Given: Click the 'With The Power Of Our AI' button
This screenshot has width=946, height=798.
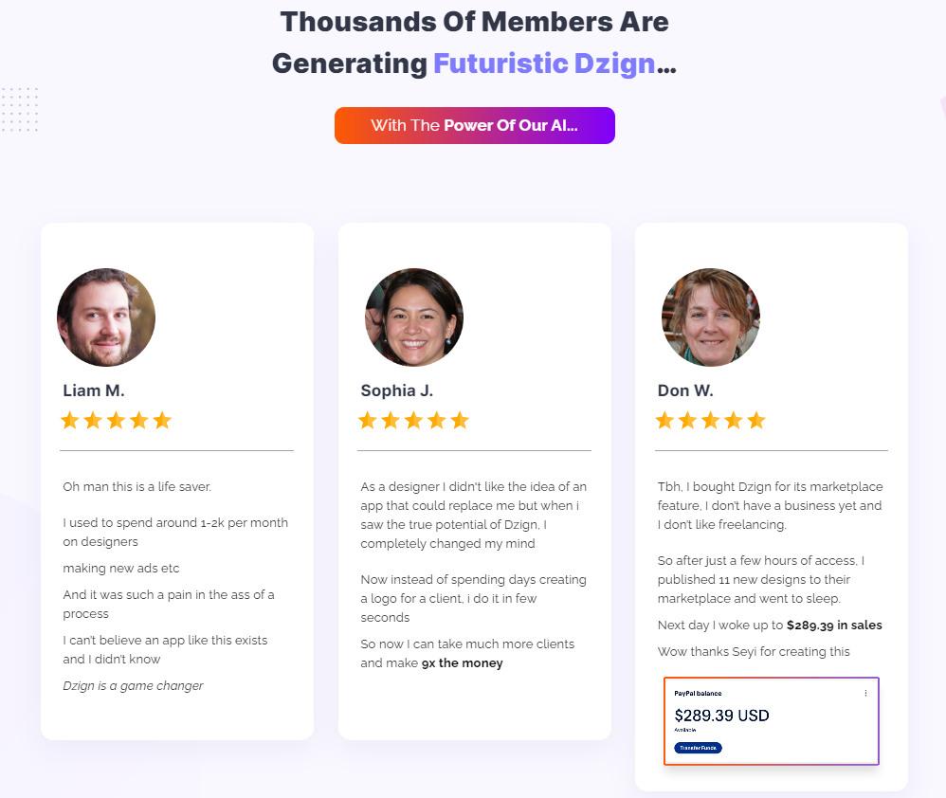Looking at the screenshot, I should pos(475,125).
